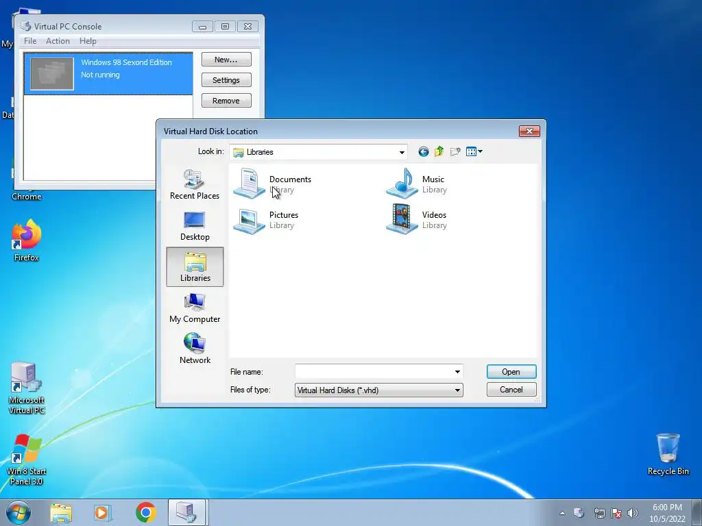Open the Action Center flag tray icon
Viewport: 702px width, 526px height.
coord(616,513)
